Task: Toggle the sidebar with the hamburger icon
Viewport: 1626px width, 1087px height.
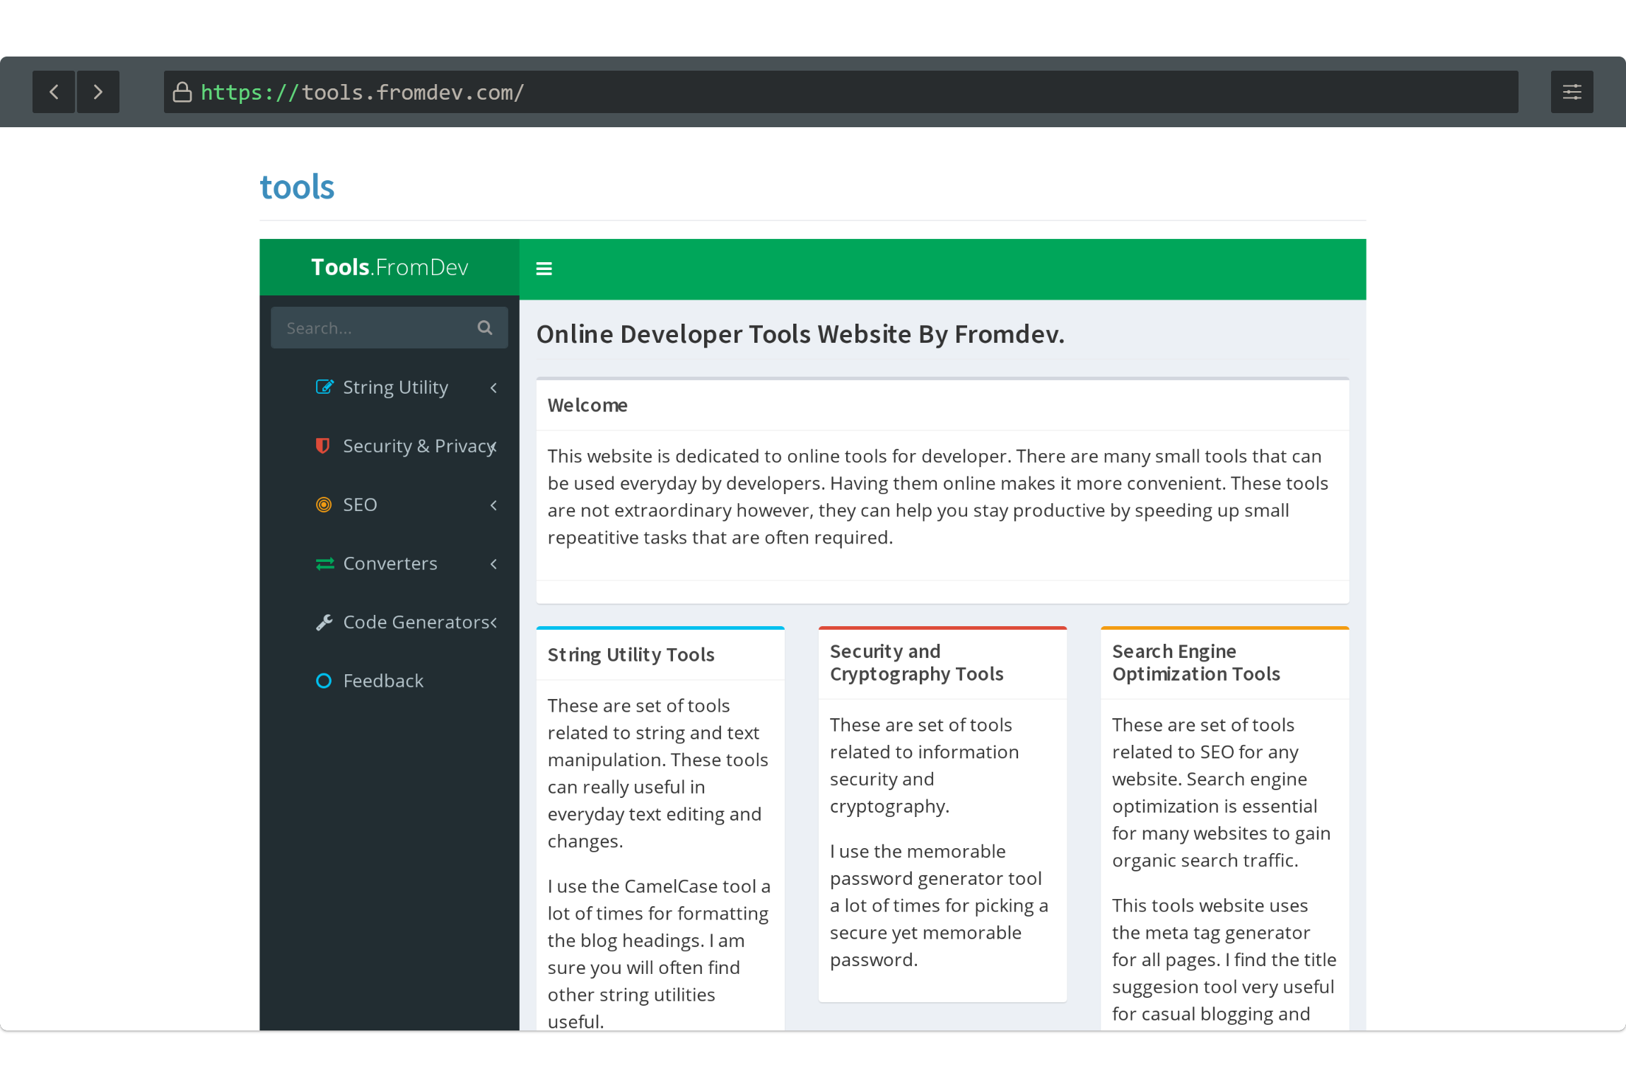Action: point(544,269)
